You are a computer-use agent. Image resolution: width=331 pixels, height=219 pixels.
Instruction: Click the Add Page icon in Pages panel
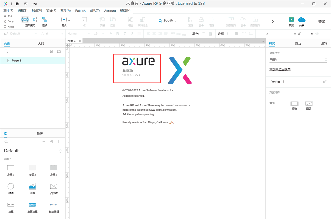click(x=51, y=51)
